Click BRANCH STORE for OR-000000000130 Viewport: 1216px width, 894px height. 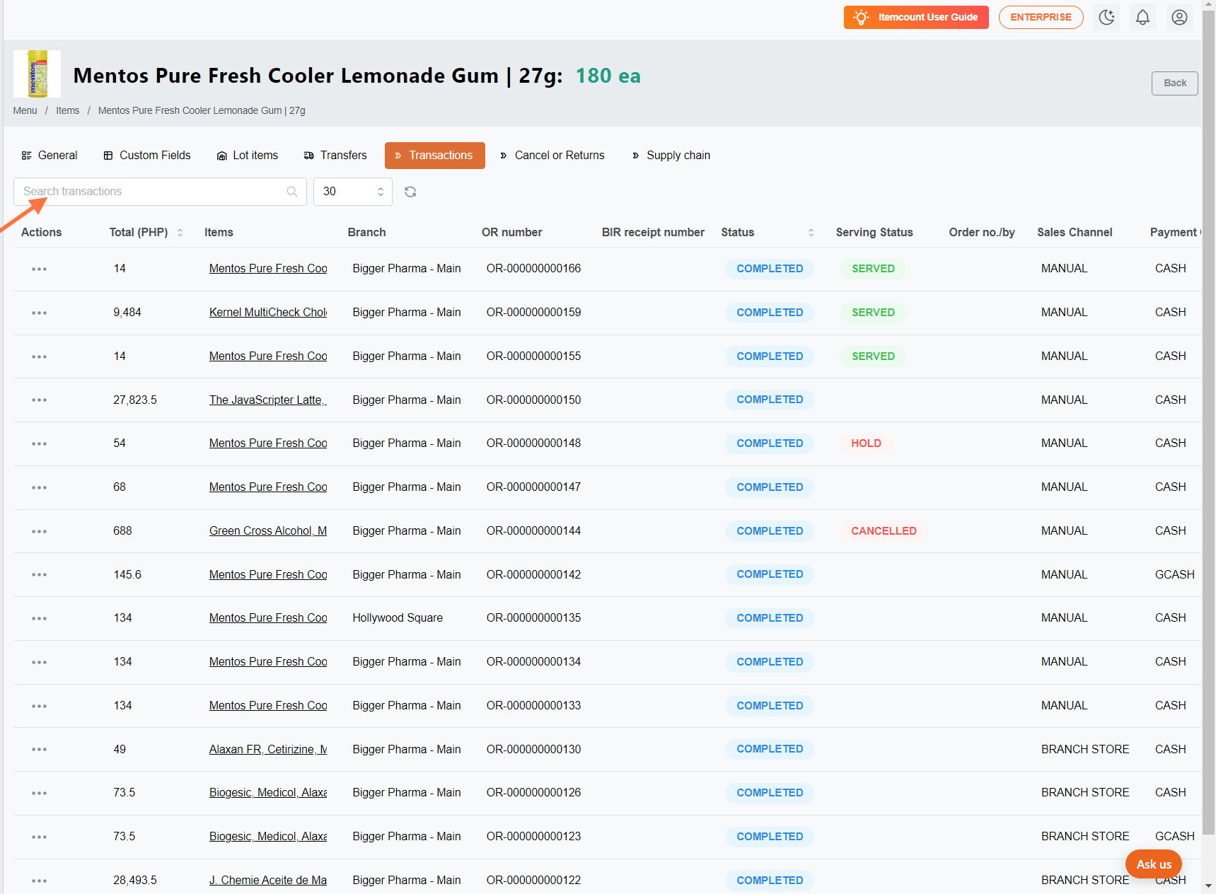[x=1085, y=750]
